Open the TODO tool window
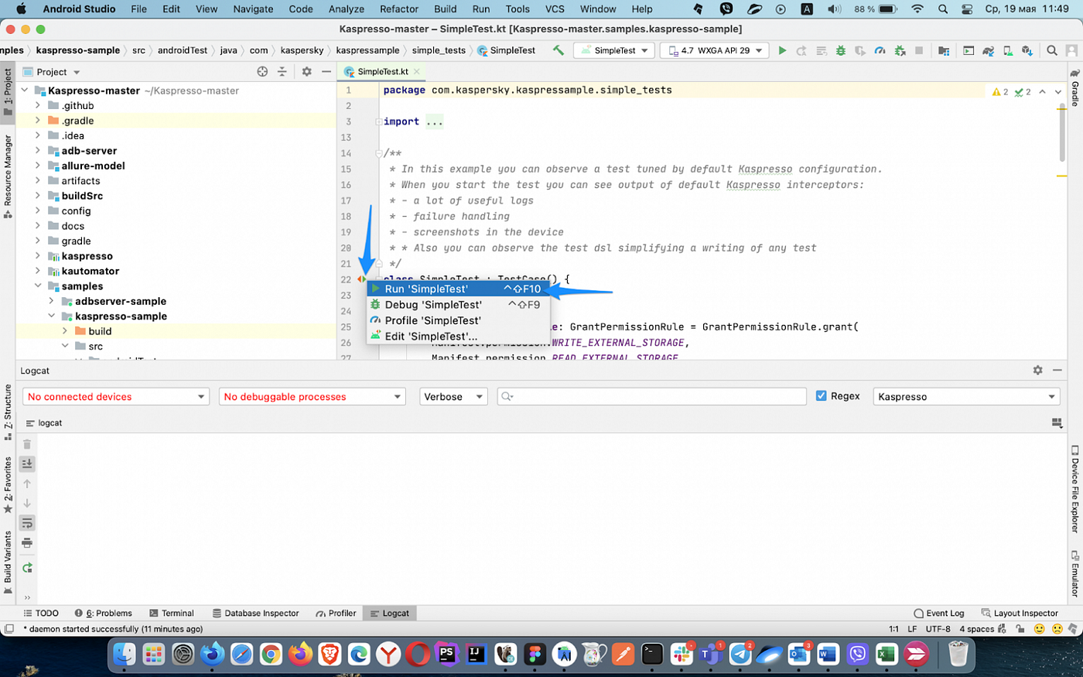Viewport: 1083px width, 677px height. pos(41,614)
